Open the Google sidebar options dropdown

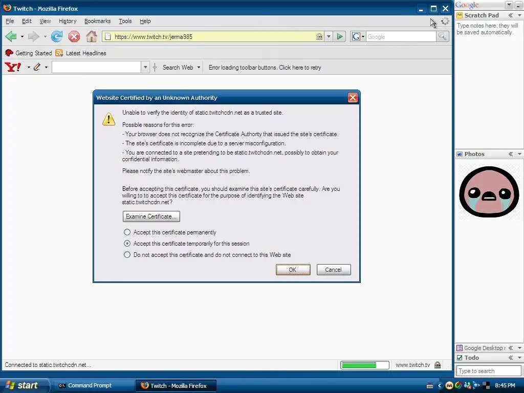509,5
